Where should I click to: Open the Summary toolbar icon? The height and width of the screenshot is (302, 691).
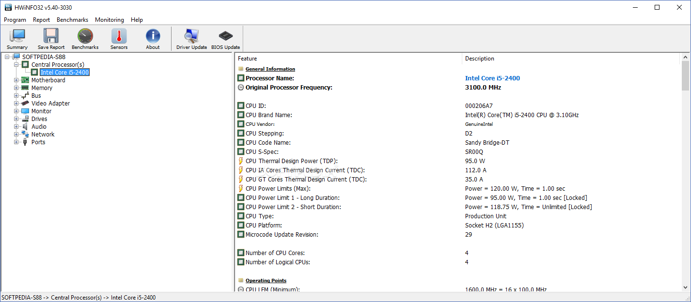17,36
